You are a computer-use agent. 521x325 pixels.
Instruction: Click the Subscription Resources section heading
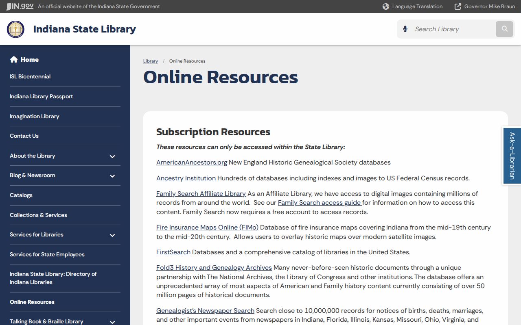click(213, 132)
